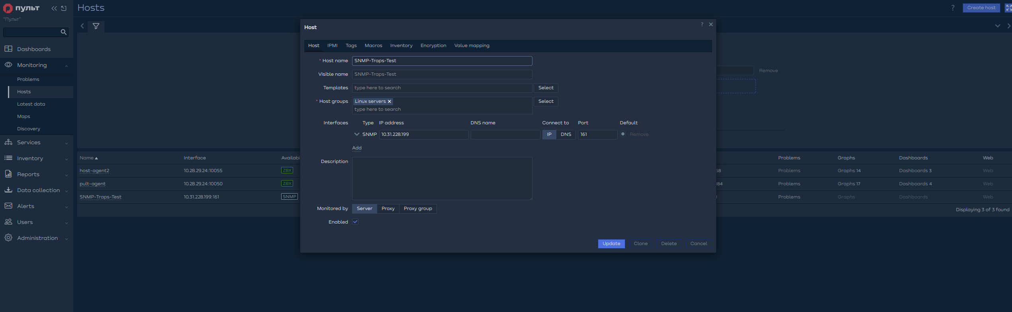Switch to the Inventory tab in dialog
This screenshot has width=1012, height=312.
pyautogui.click(x=401, y=45)
